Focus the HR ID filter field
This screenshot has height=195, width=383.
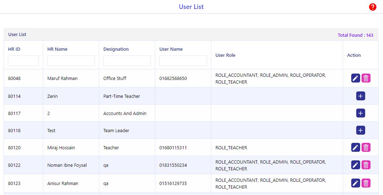coord(24,61)
